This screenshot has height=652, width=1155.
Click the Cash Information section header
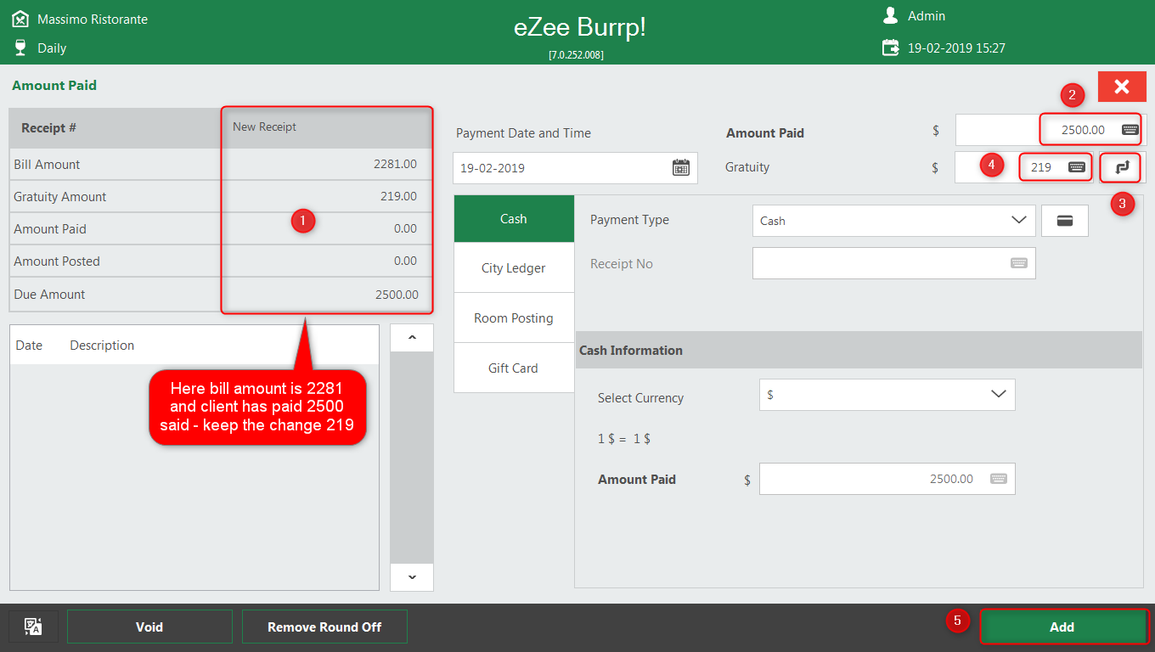click(x=859, y=350)
